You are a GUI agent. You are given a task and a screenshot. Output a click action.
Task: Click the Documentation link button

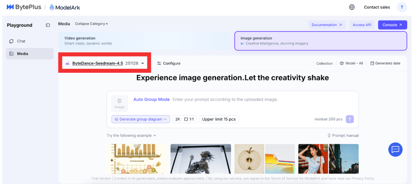(327, 25)
